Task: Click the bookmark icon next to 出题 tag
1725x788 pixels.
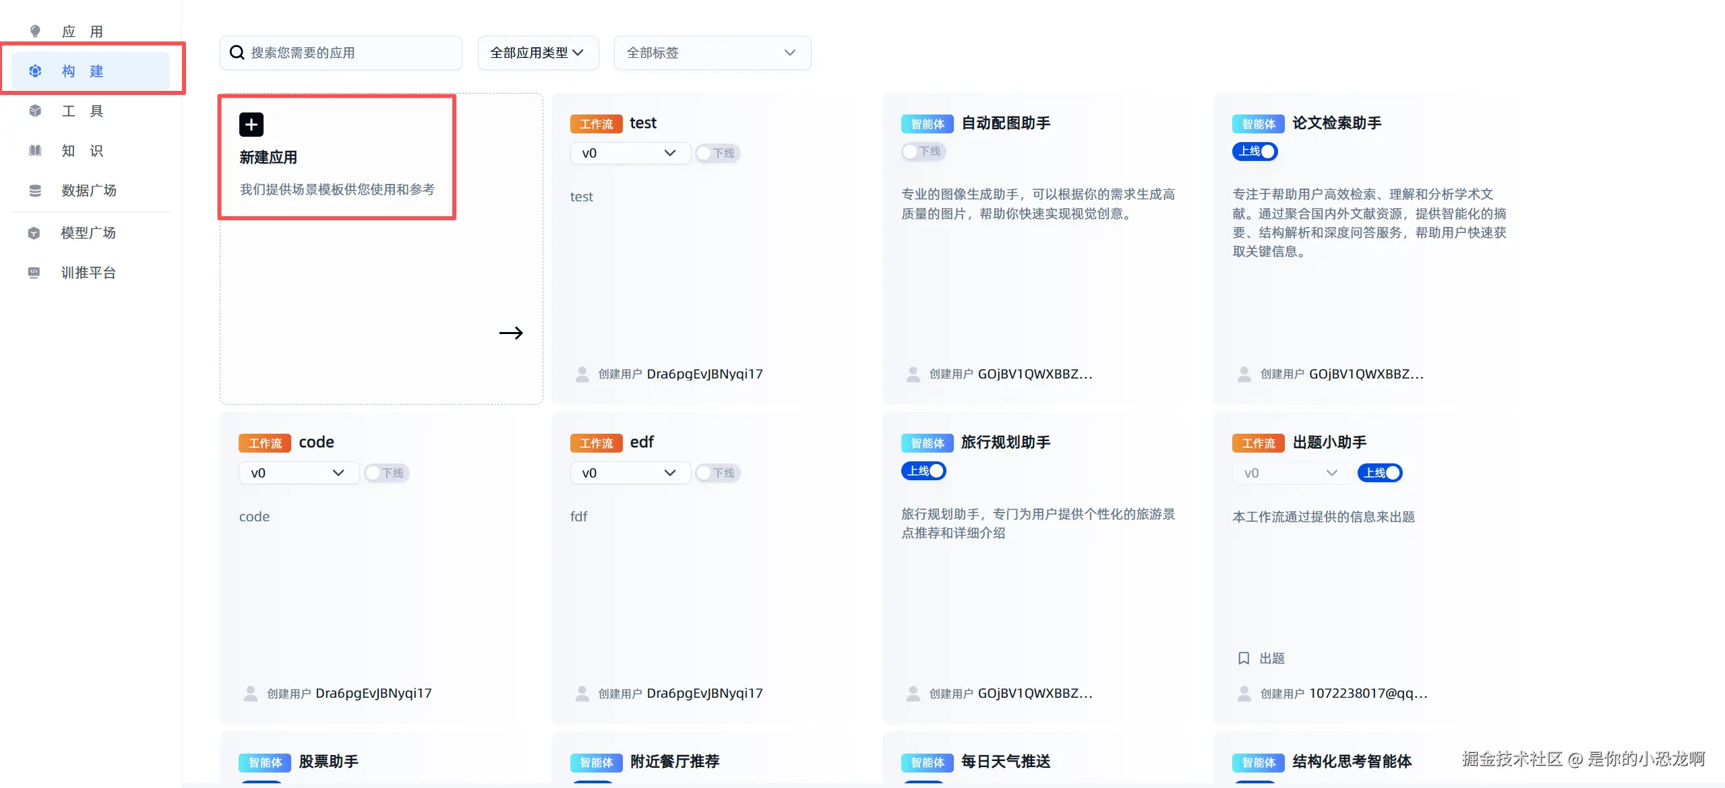Action: tap(1244, 658)
